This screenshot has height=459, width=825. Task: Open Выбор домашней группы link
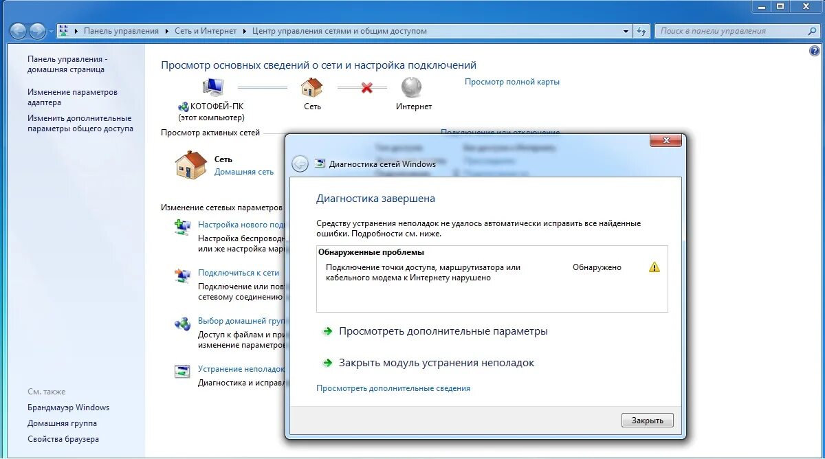coord(241,321)
